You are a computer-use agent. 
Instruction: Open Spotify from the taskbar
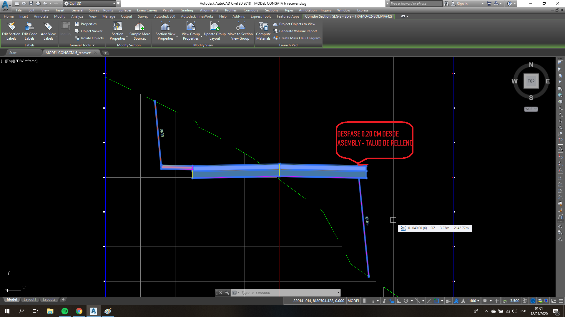click(x=64, y=311)
